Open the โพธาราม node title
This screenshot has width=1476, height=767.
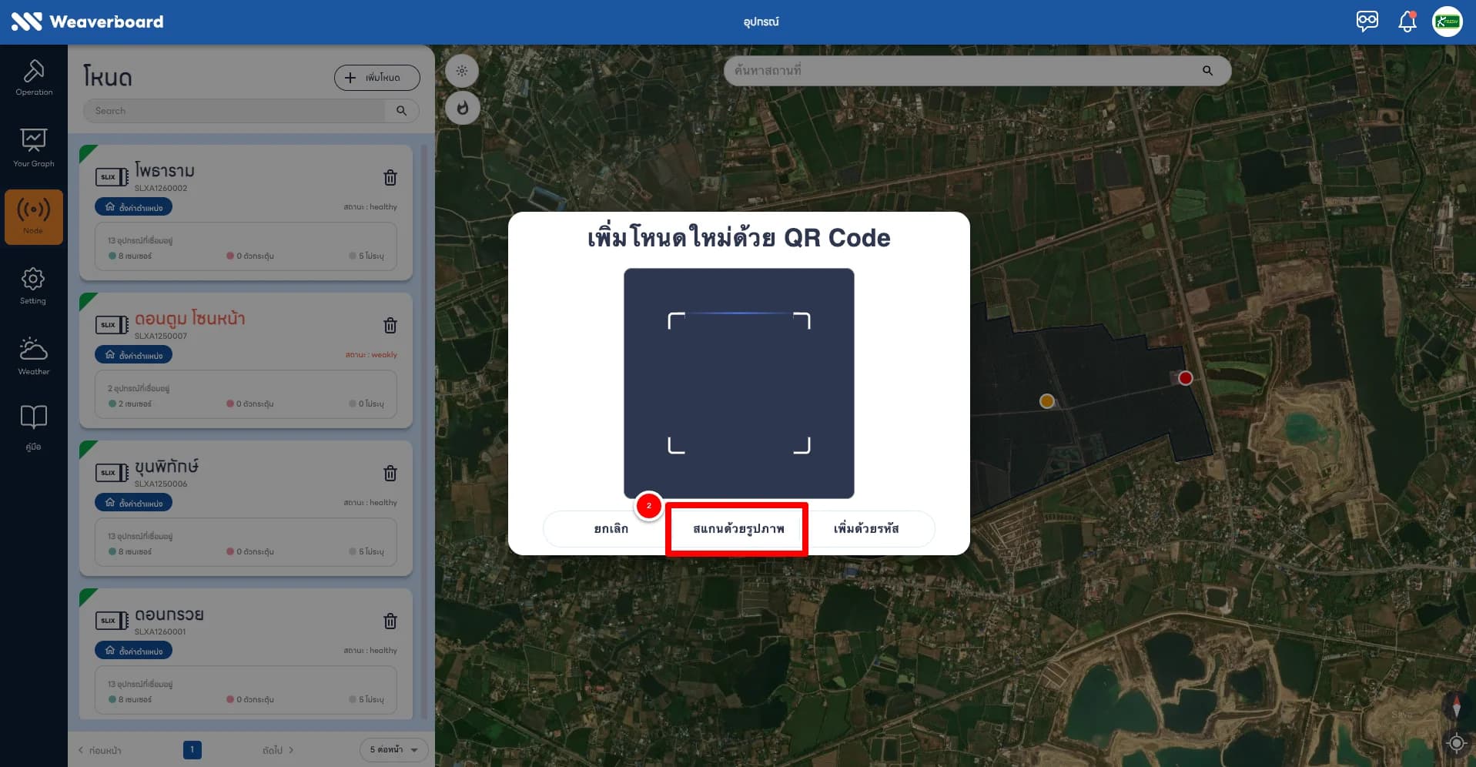tap(165, 170)
